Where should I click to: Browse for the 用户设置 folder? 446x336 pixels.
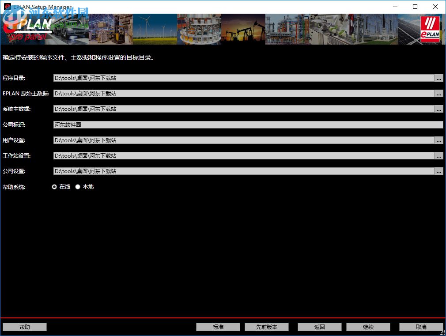[438, 140]
